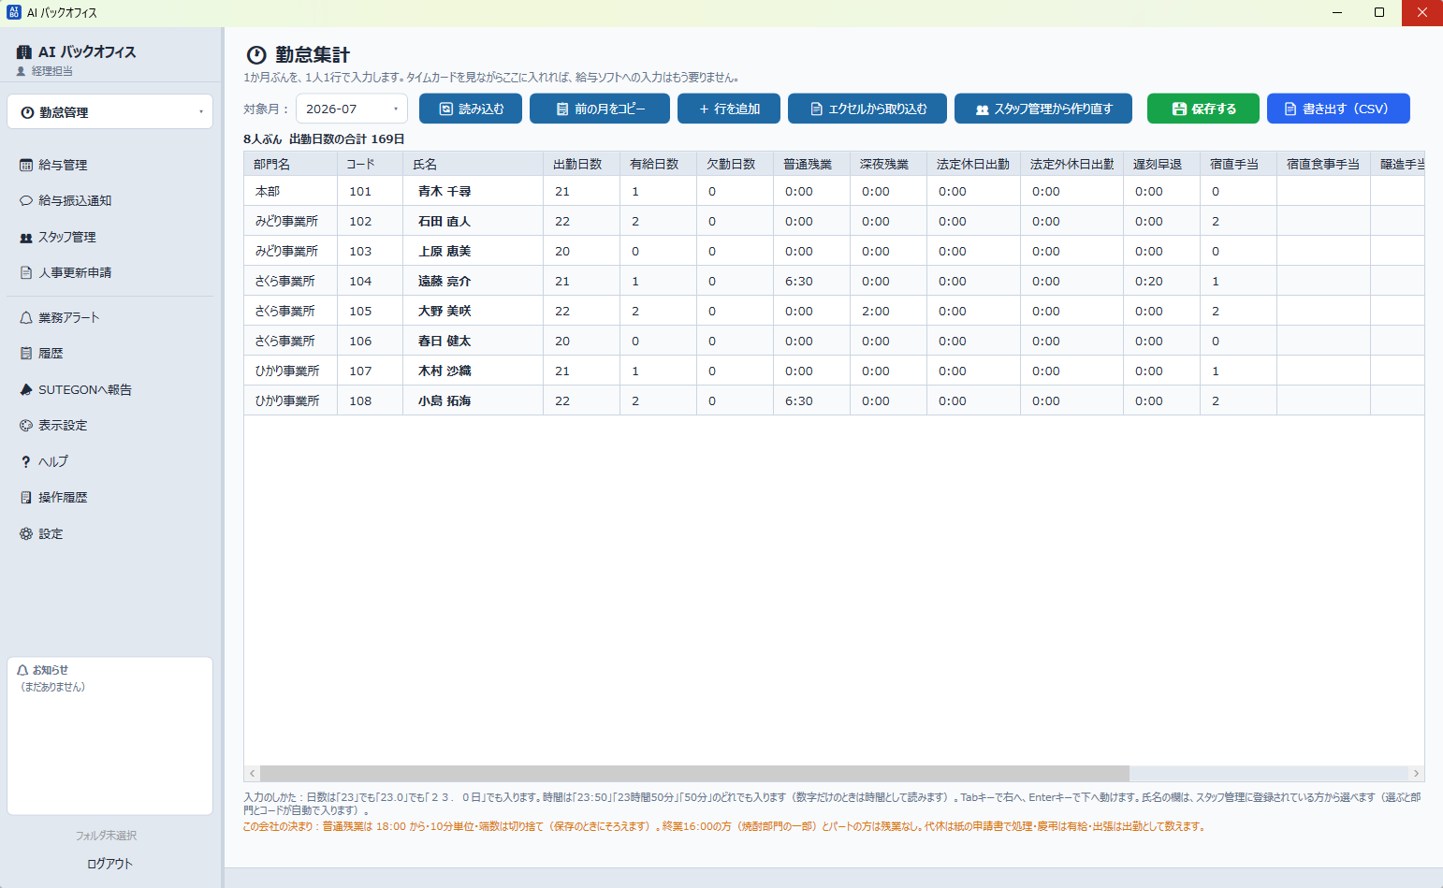Screen dimensions: 1443x888
Task: Click the AI バックオフィス building logo
Action: (x=24, y=52)
